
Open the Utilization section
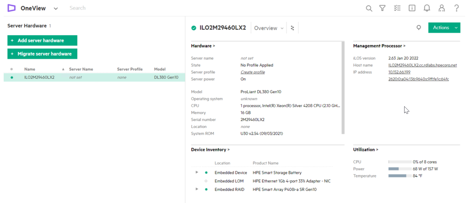(366, 150)
